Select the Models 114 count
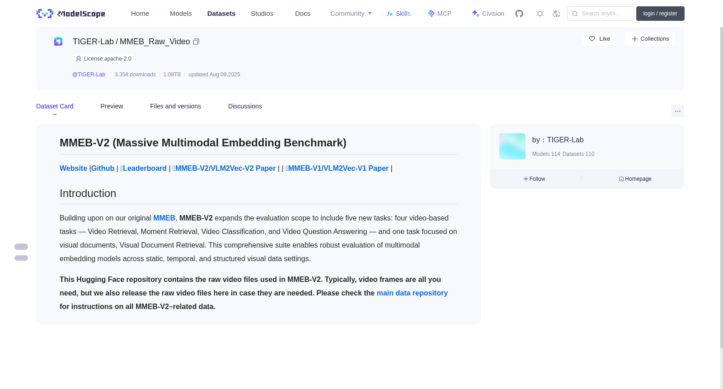Viewport: 723px width, 389px height. tap(546, 154)
